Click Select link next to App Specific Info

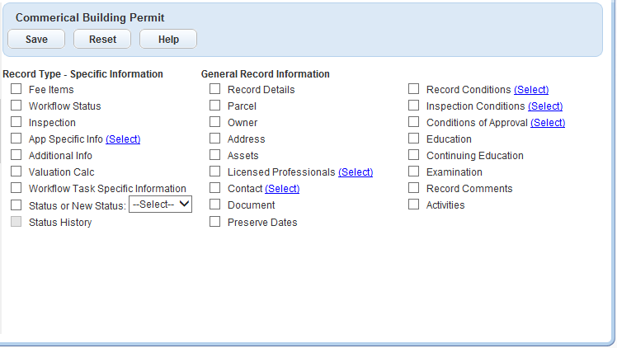123,139
